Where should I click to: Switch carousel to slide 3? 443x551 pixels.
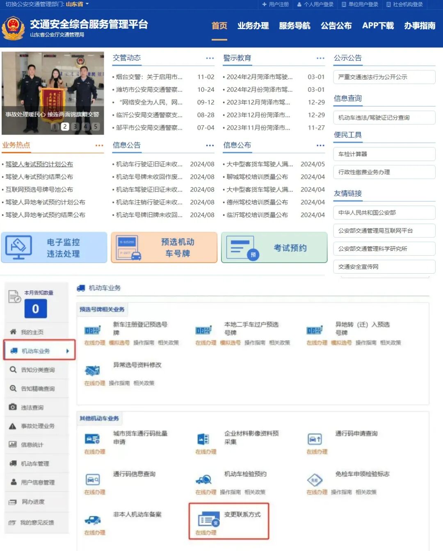pyautogui.click(x=75, y=126)
